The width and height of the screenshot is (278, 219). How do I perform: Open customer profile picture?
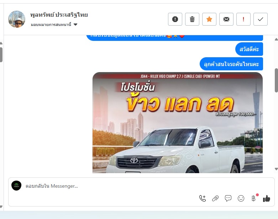pyautogui.click(x=17, y=19)
